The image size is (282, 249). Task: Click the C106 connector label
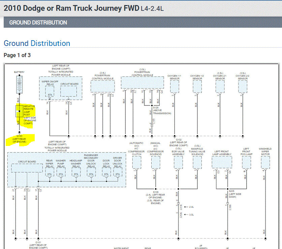230,207
